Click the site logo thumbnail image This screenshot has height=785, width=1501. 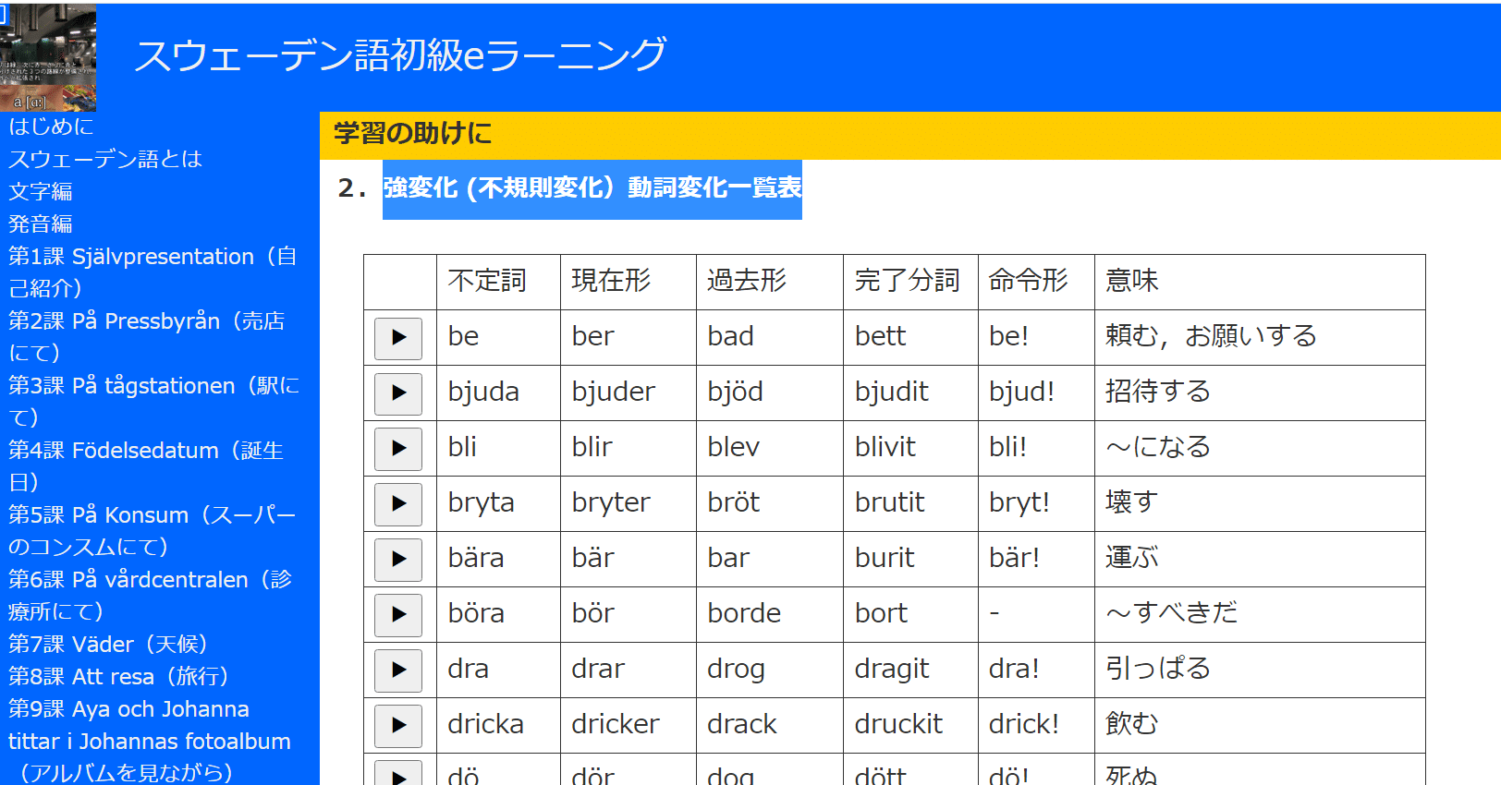coord(48,57)
